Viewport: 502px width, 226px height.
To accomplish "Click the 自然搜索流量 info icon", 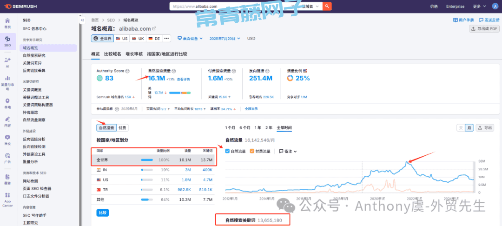I will coord(174,70).
